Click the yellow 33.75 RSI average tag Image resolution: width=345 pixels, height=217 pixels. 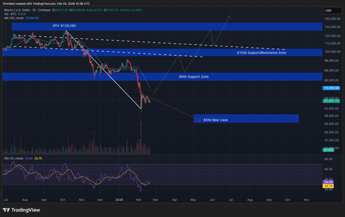(328, 185)
